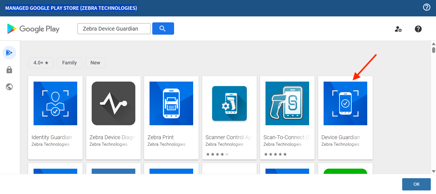Open the help icon in title bar

tap(426, 7)
